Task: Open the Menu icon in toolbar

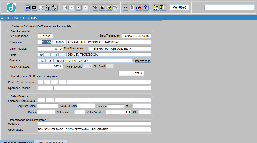Action: 156,8
